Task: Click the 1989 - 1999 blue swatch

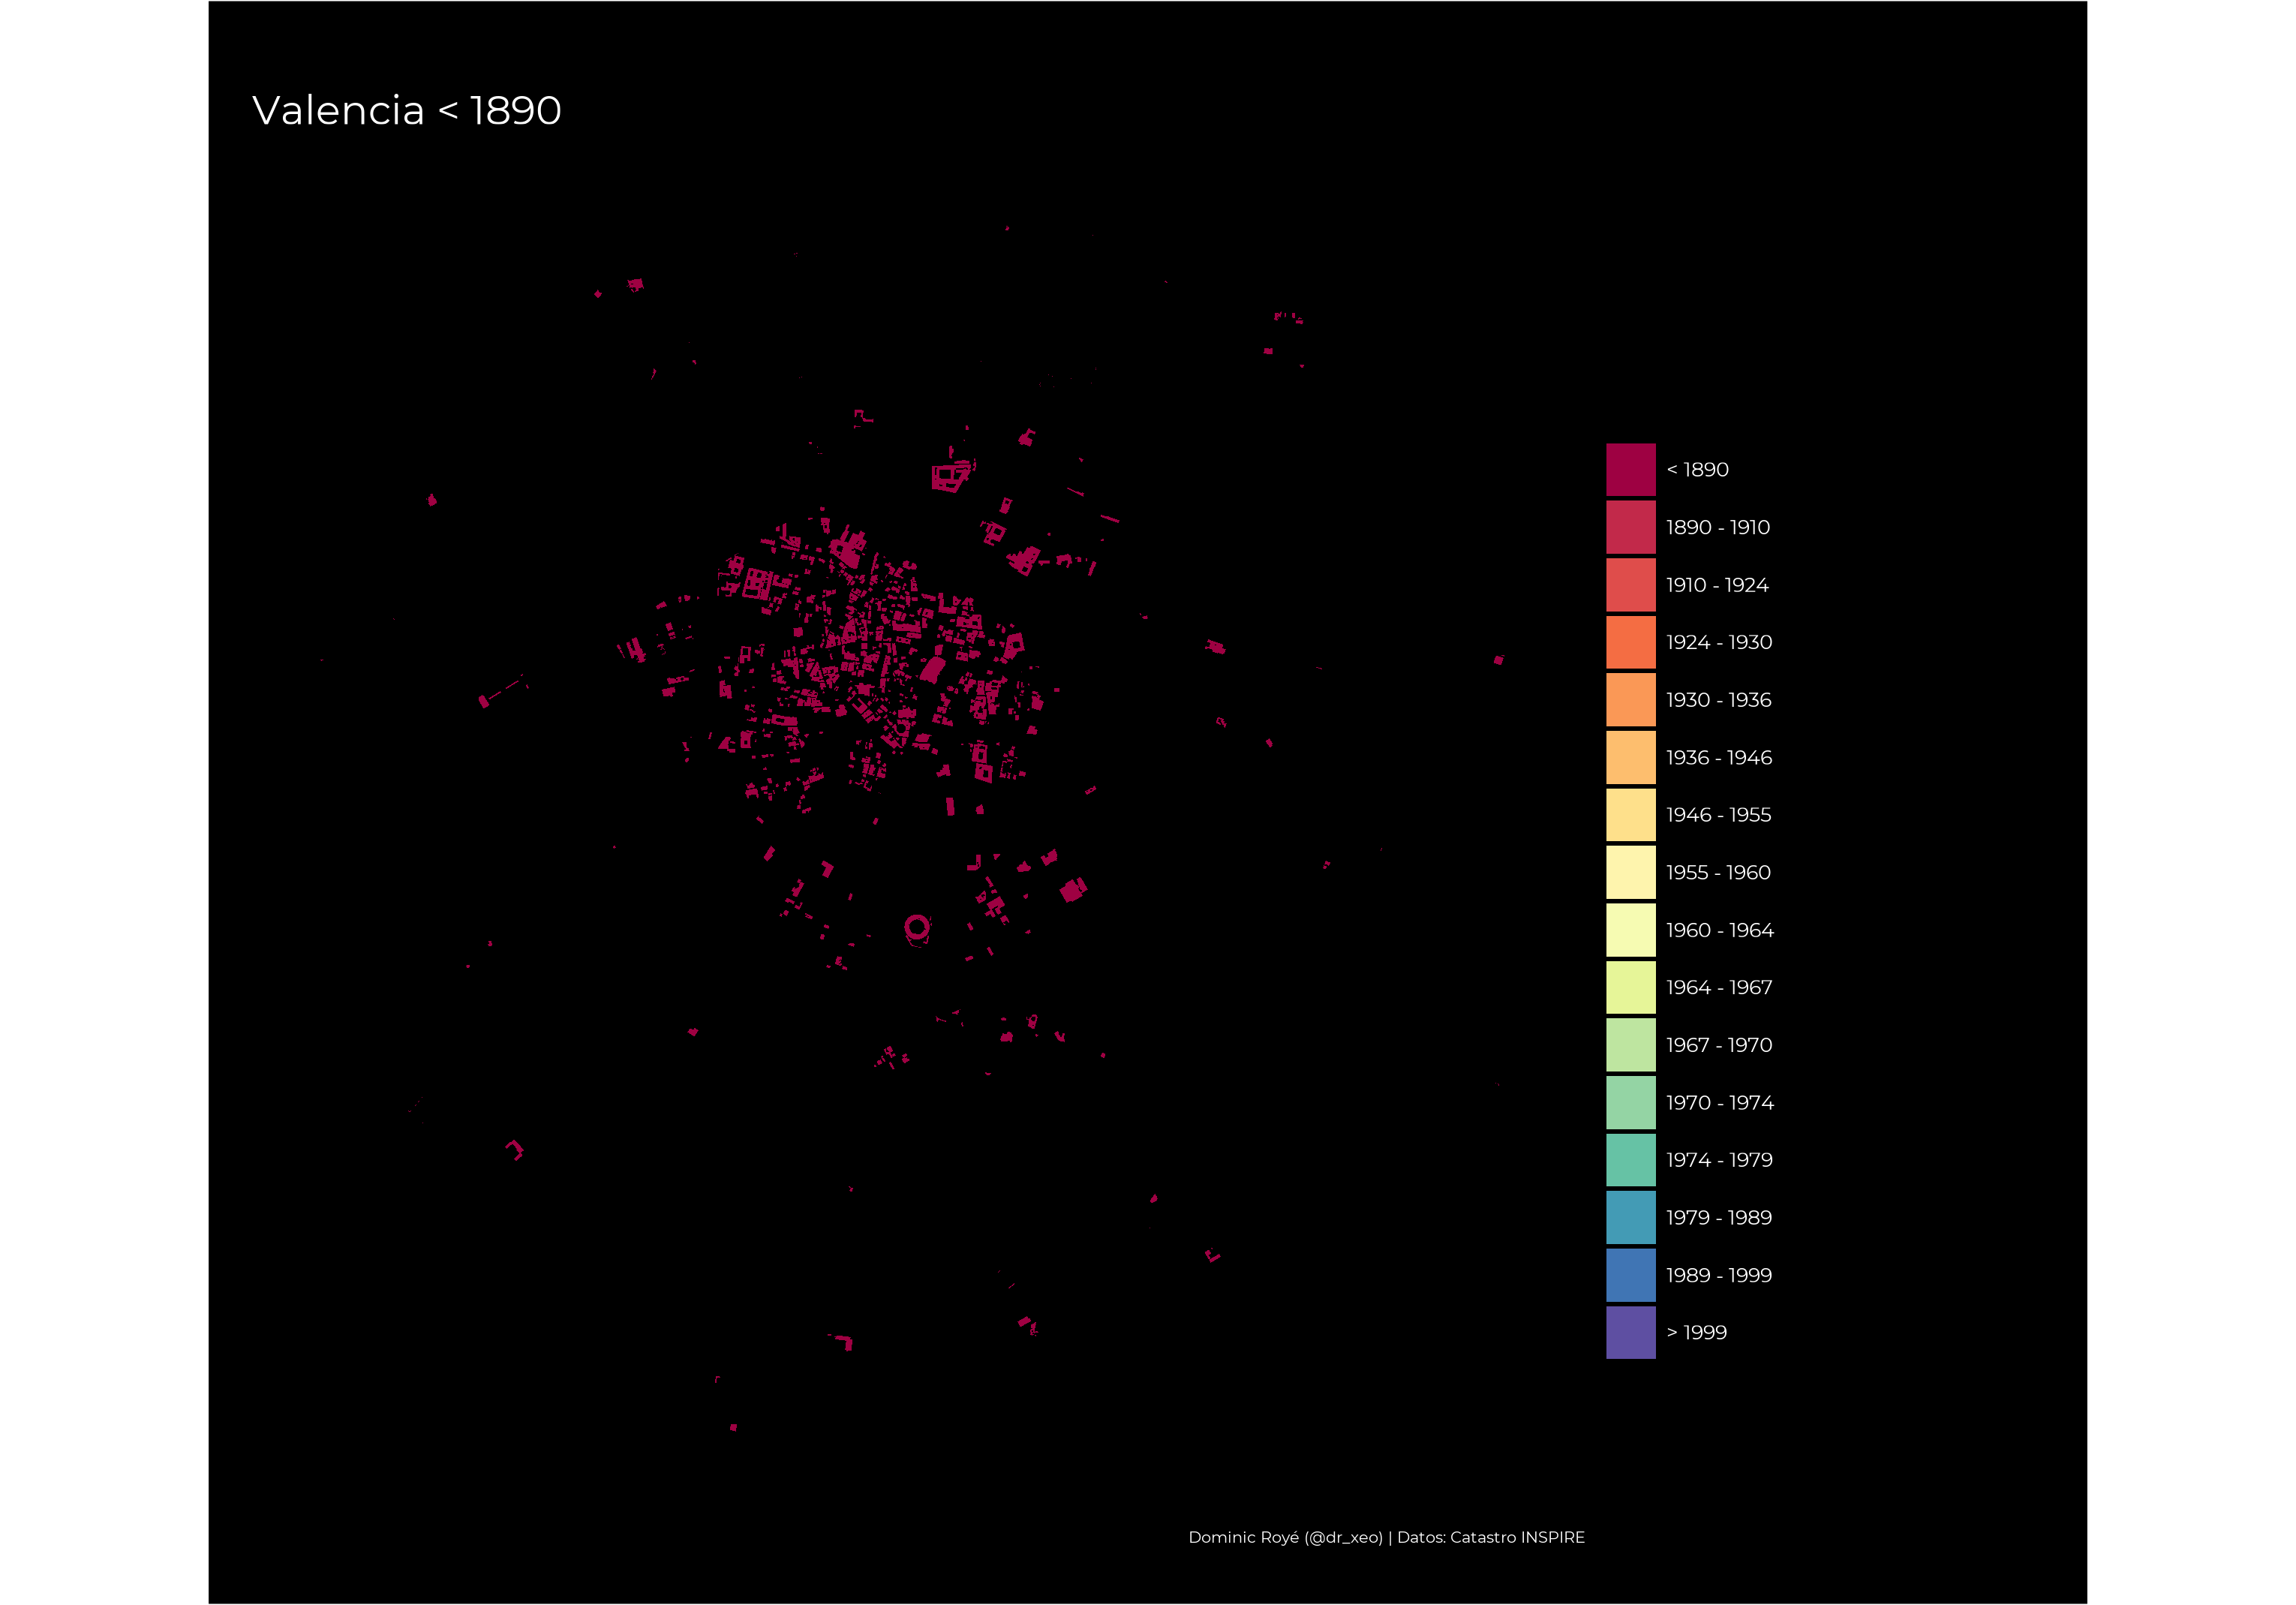Action: [1630, 1275]
